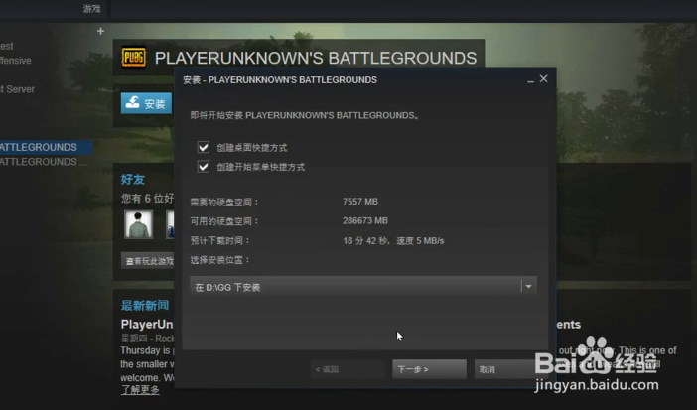Select the Offensive entry in library list

pyautogui.click(x=16, y=61)
